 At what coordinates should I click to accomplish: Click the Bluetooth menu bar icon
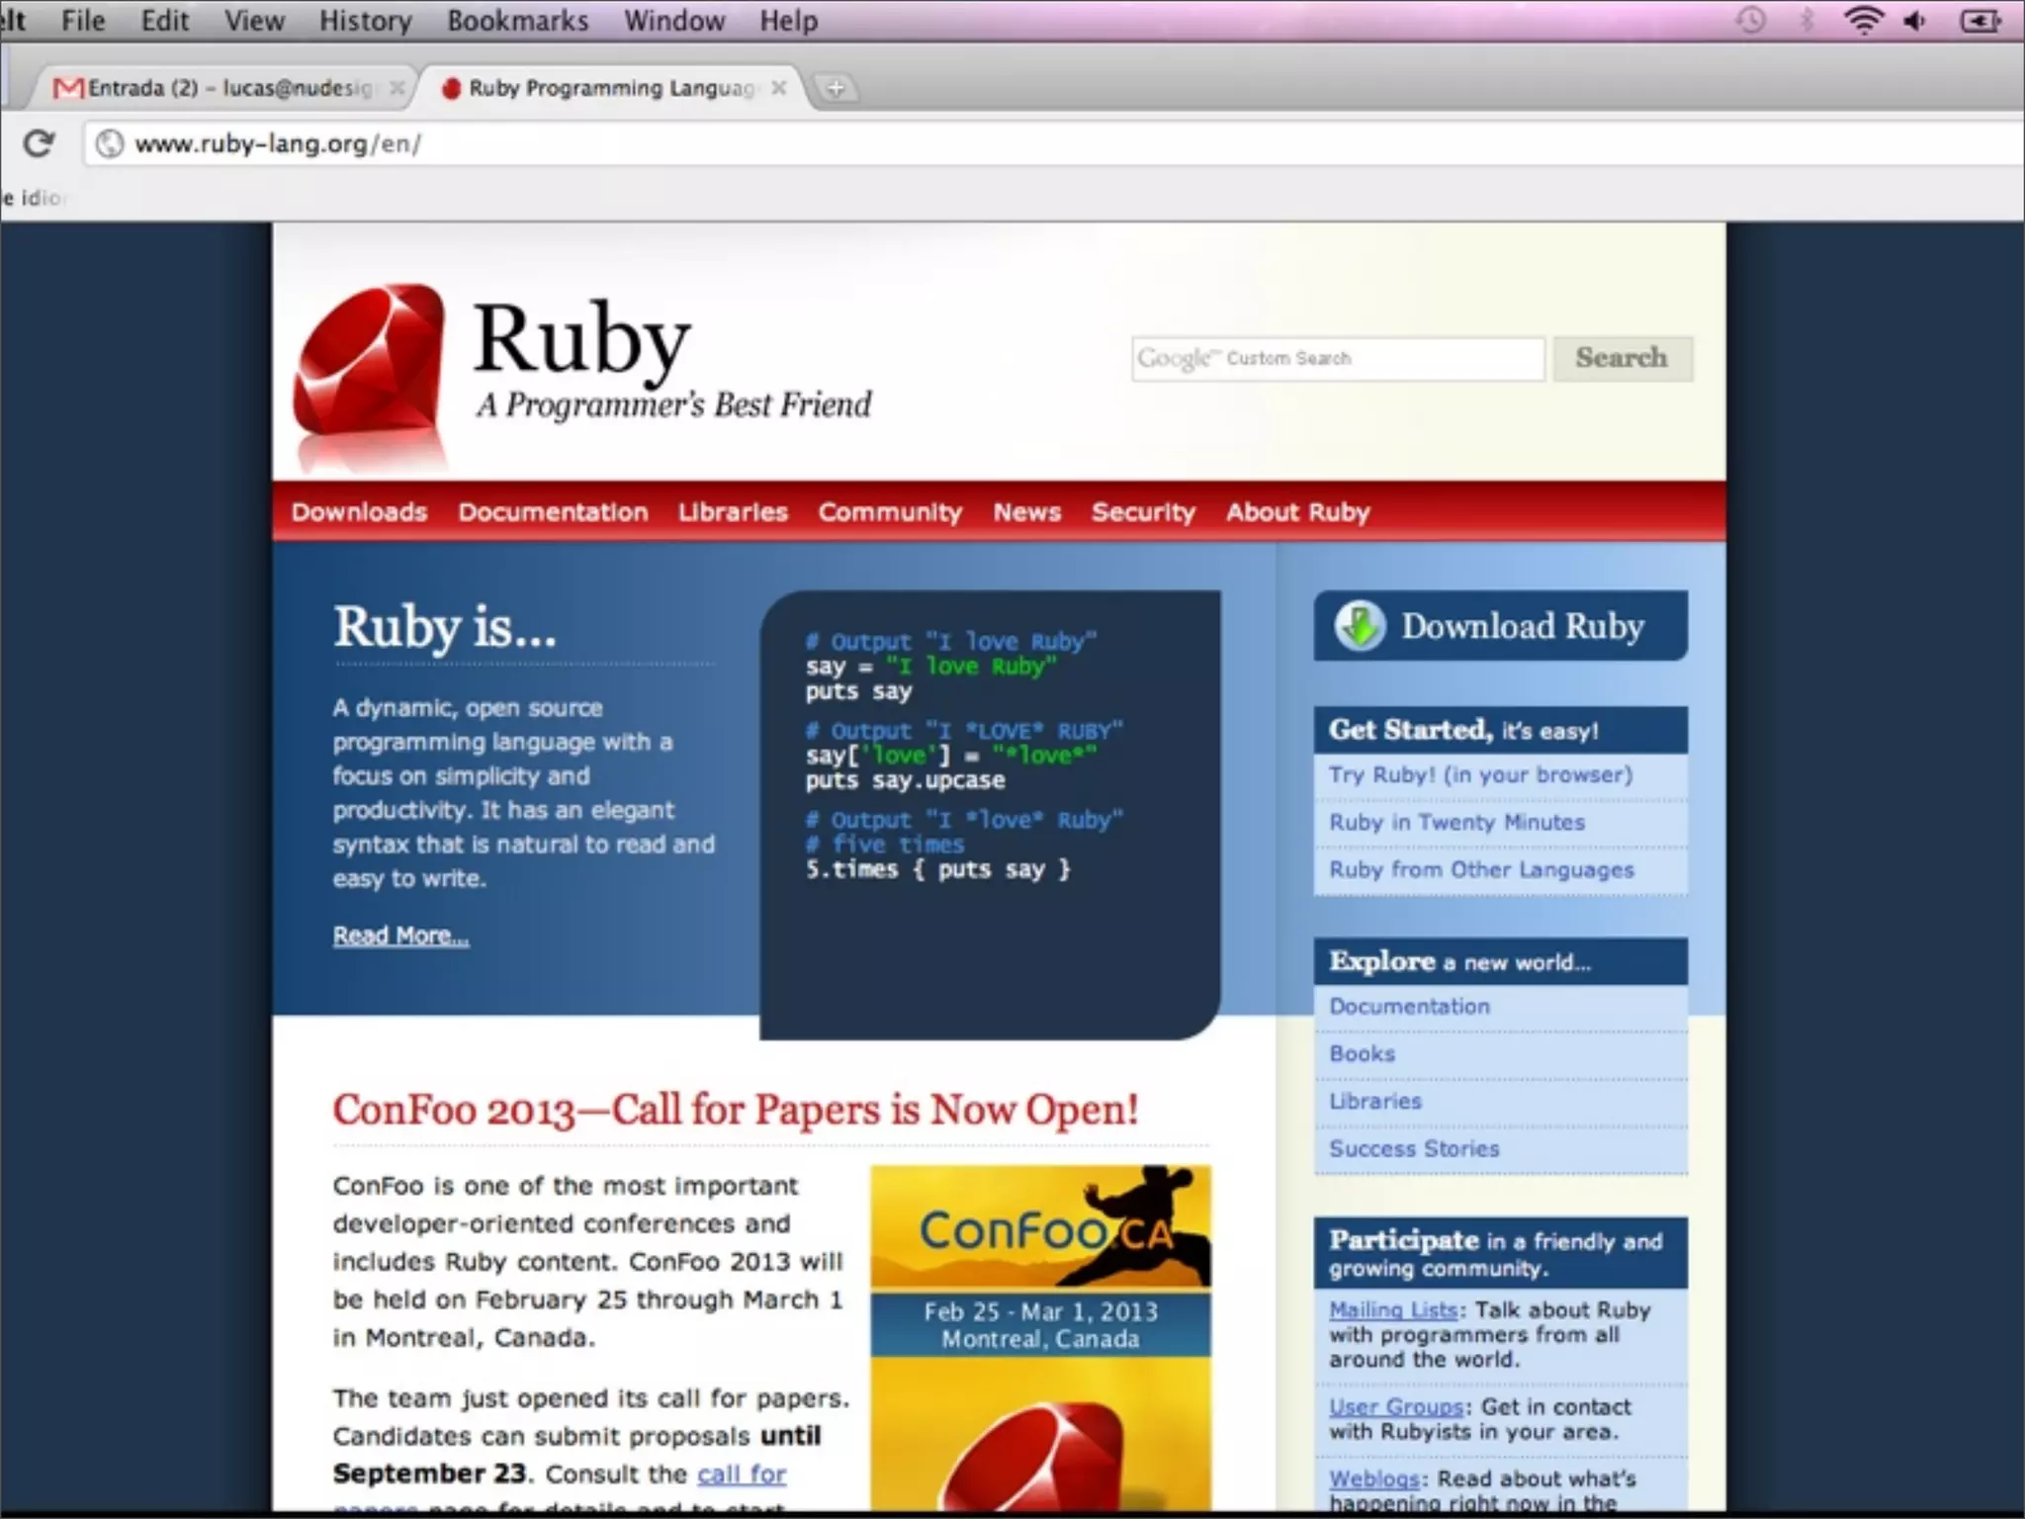pyautogui.click(x=1806, y=21)
